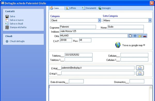The height and width of the screenshot is (101, 155).
Task: Click the Cognome field containing Palermini
Action: click(78, 27)
